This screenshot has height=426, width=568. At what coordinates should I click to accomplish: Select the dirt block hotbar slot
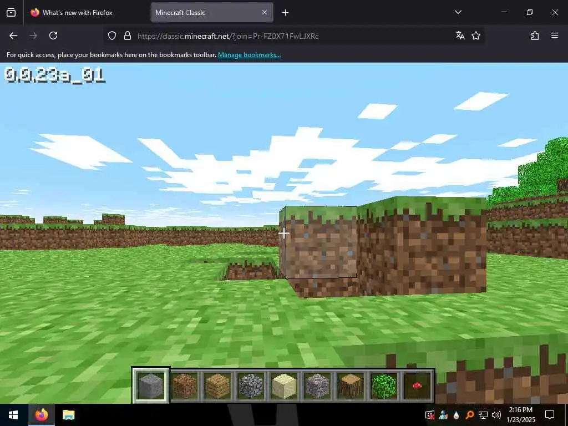(184, 386)
